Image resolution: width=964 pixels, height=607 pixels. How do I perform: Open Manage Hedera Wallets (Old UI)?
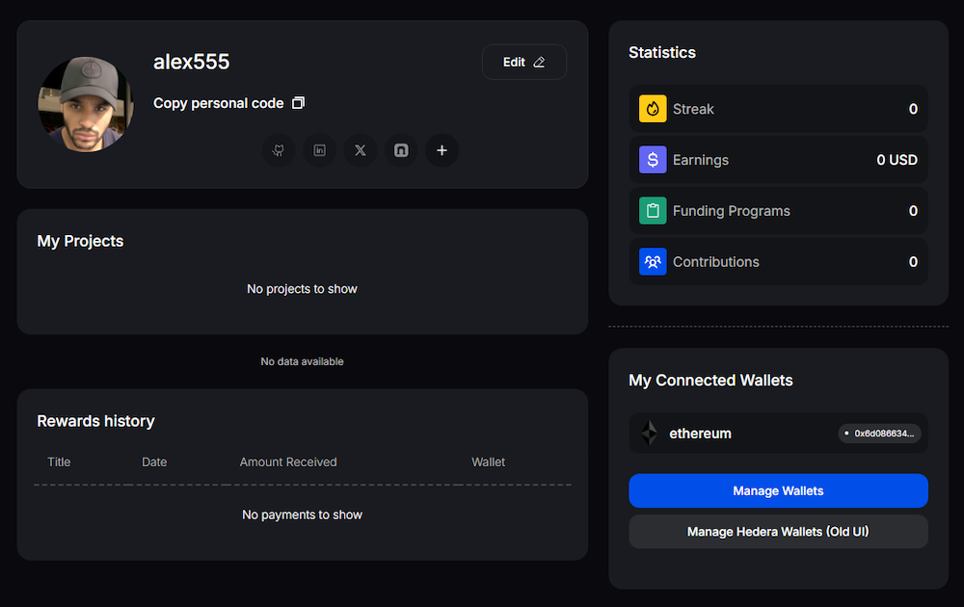778,531
